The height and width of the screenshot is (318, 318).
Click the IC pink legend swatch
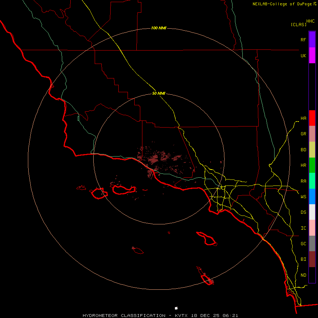click(x=312, y=228)
